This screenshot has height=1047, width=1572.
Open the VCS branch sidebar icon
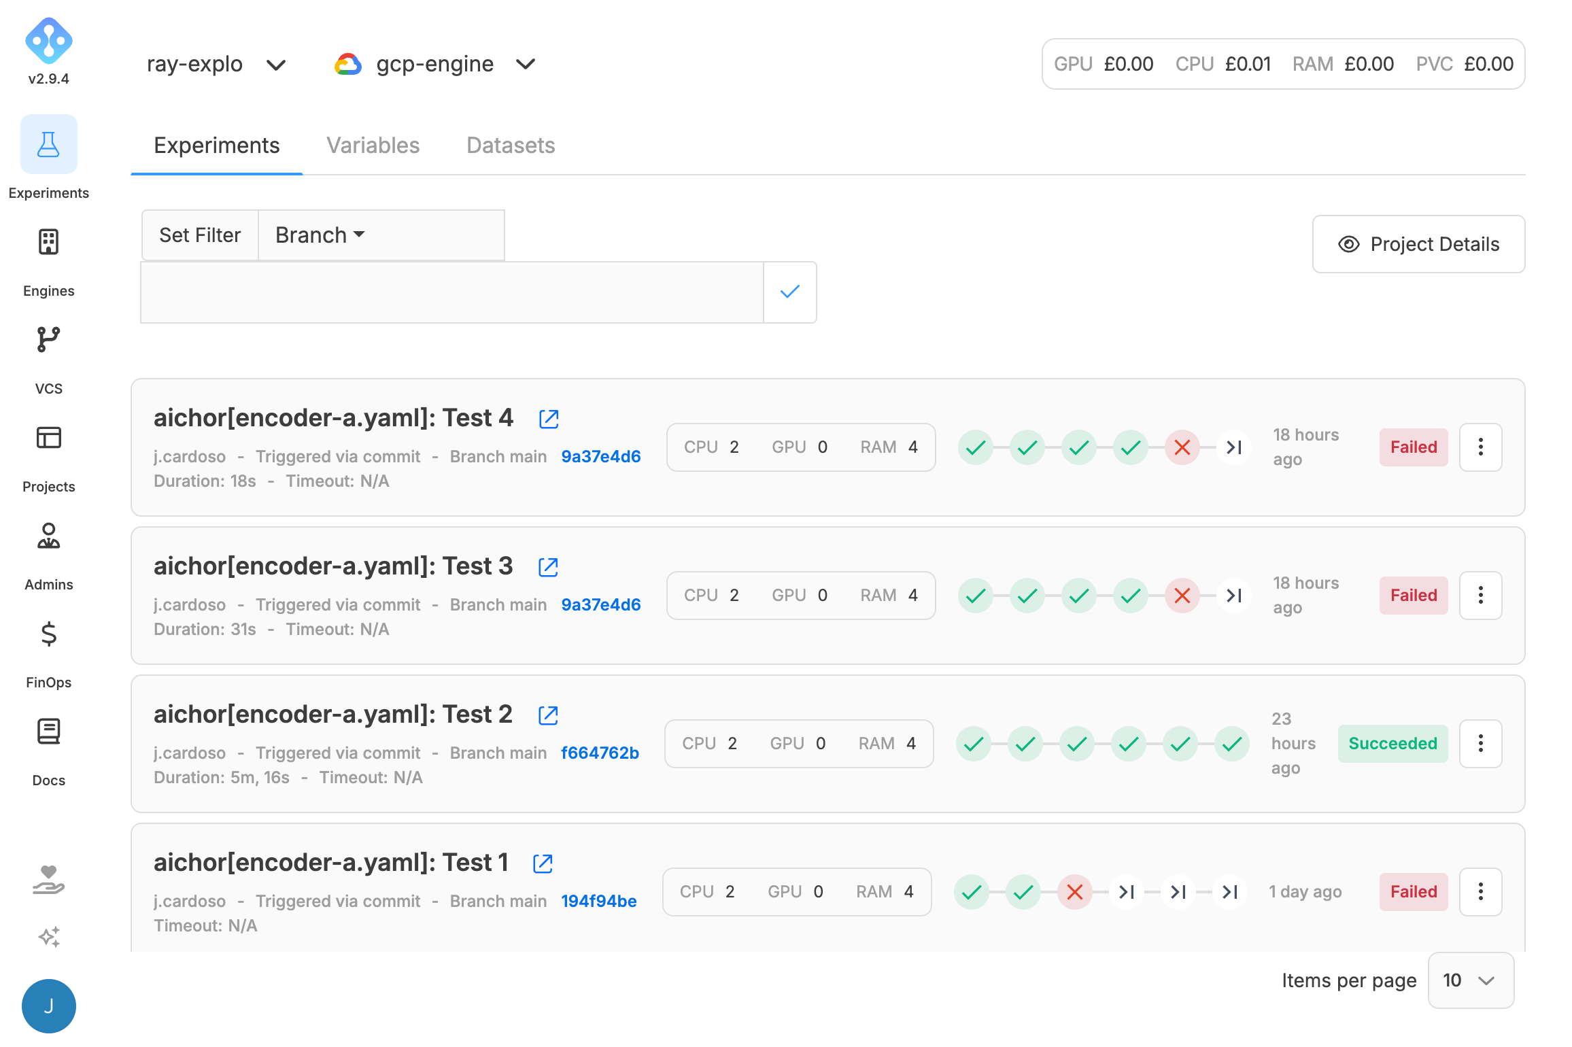[48, 339]
